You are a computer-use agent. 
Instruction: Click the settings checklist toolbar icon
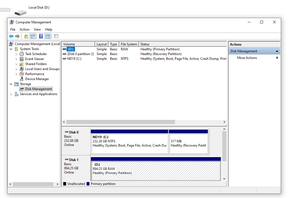pos(56,36)
